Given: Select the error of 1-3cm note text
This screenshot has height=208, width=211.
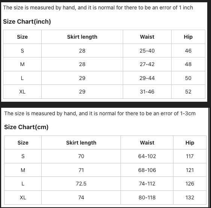Looking at the screenshot, I should (x=100, y=113).
